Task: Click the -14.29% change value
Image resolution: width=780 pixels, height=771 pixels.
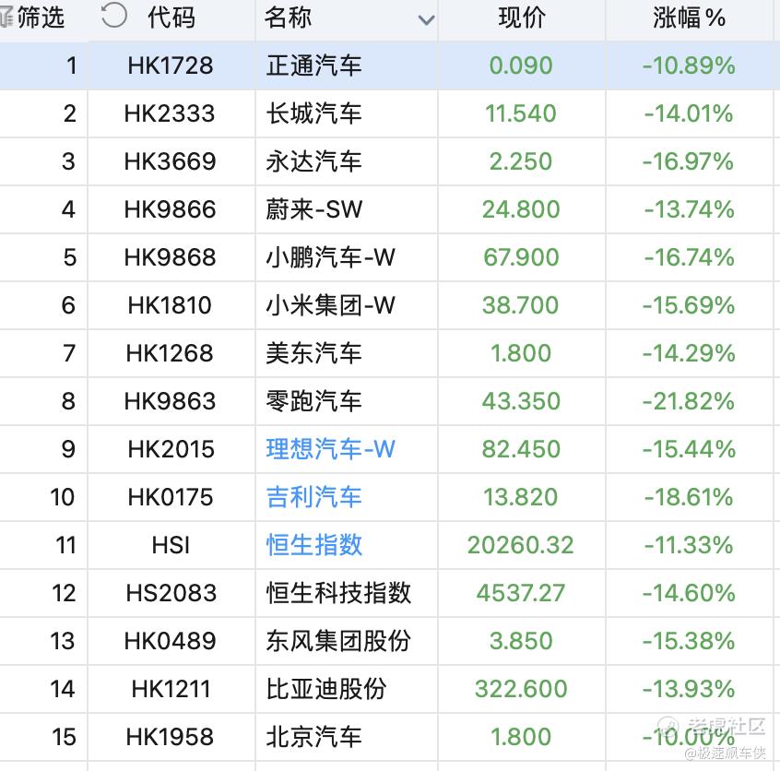Action: [689, 353]
